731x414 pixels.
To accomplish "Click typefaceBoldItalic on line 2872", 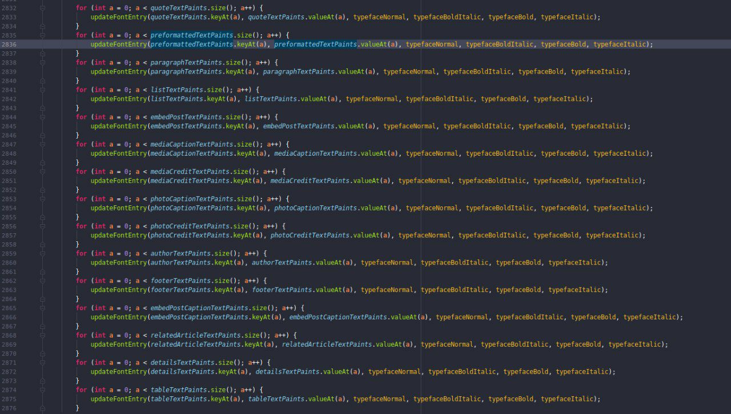I will [462, 372].
